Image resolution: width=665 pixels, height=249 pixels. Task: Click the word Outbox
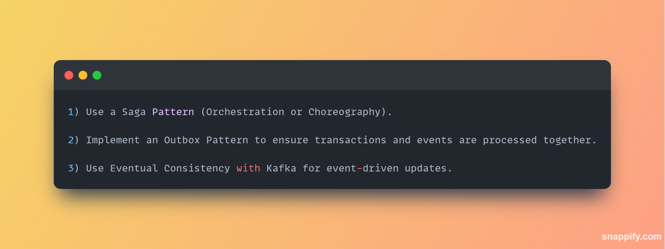coord(182,140)
